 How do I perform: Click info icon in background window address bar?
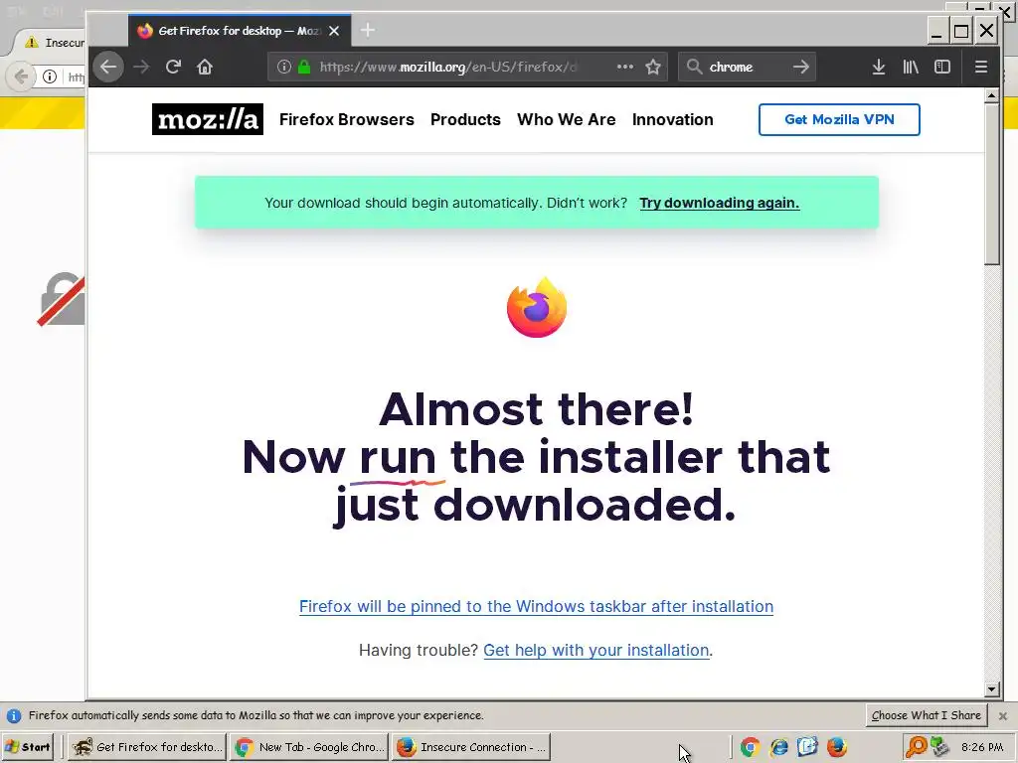click(50, 76)
